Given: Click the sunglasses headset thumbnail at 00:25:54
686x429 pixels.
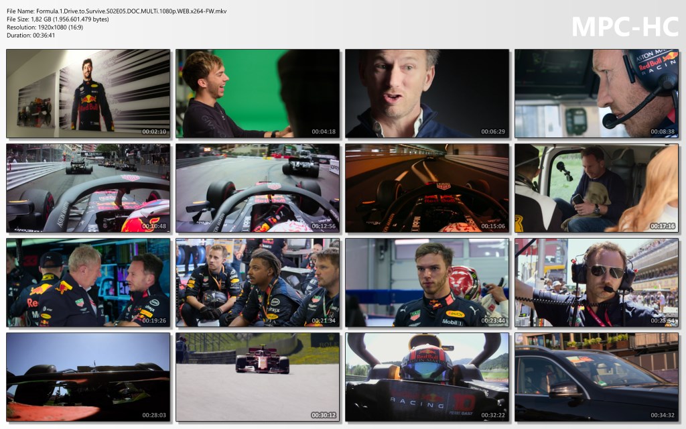Looking at the screenshot, I should [596, 282].
